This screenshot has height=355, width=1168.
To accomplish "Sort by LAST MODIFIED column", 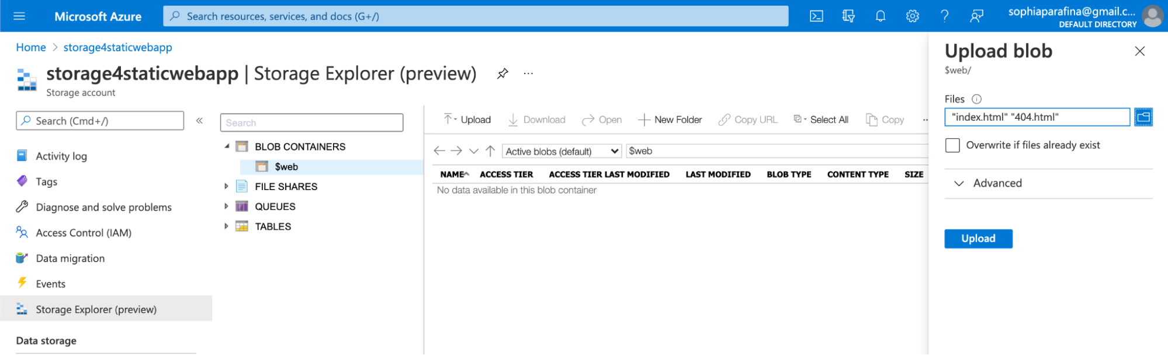I will [718, 174].
